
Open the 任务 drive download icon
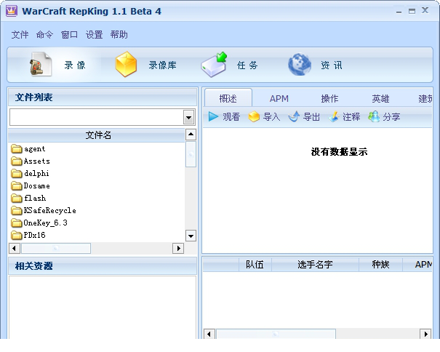[x=215, y=65]
